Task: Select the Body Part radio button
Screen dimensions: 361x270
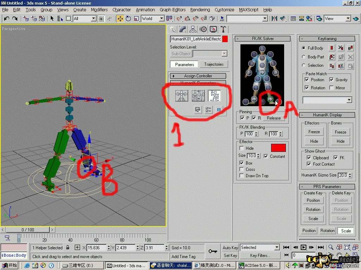Action: click(x=304, y=57)
